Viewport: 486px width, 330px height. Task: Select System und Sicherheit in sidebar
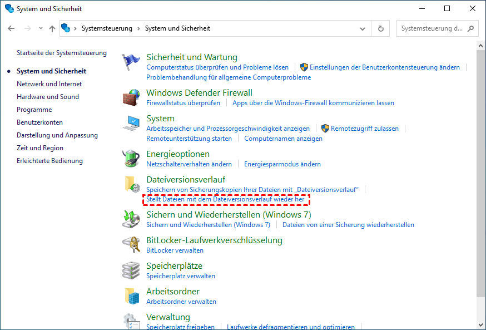[x=52, y=71]
